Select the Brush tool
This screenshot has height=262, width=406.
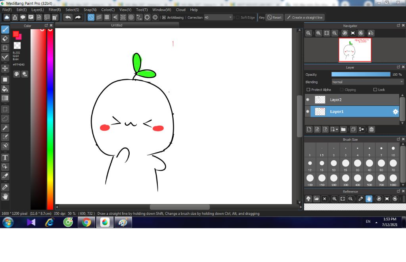[5, 29]
